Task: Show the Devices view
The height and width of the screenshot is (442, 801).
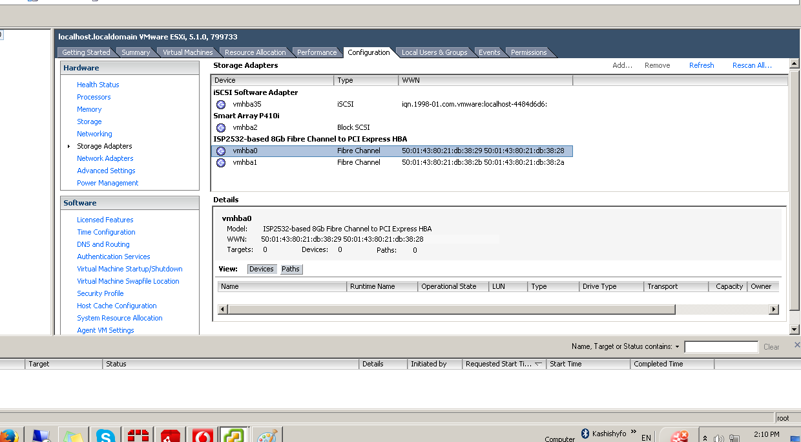Action: 261,269
